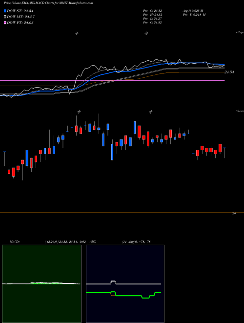This screenshot has width=244, height=323.
Task: Select the 'DOW MT: 24.27' legend text
Action: coord(20,17)
